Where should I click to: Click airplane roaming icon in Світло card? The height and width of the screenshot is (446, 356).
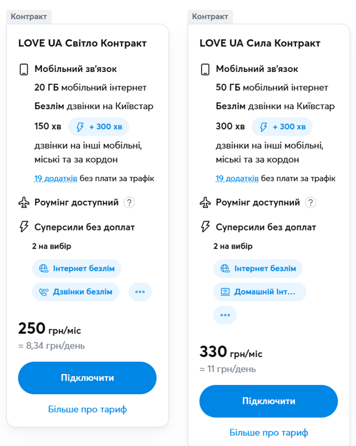(x=24, y=203)
